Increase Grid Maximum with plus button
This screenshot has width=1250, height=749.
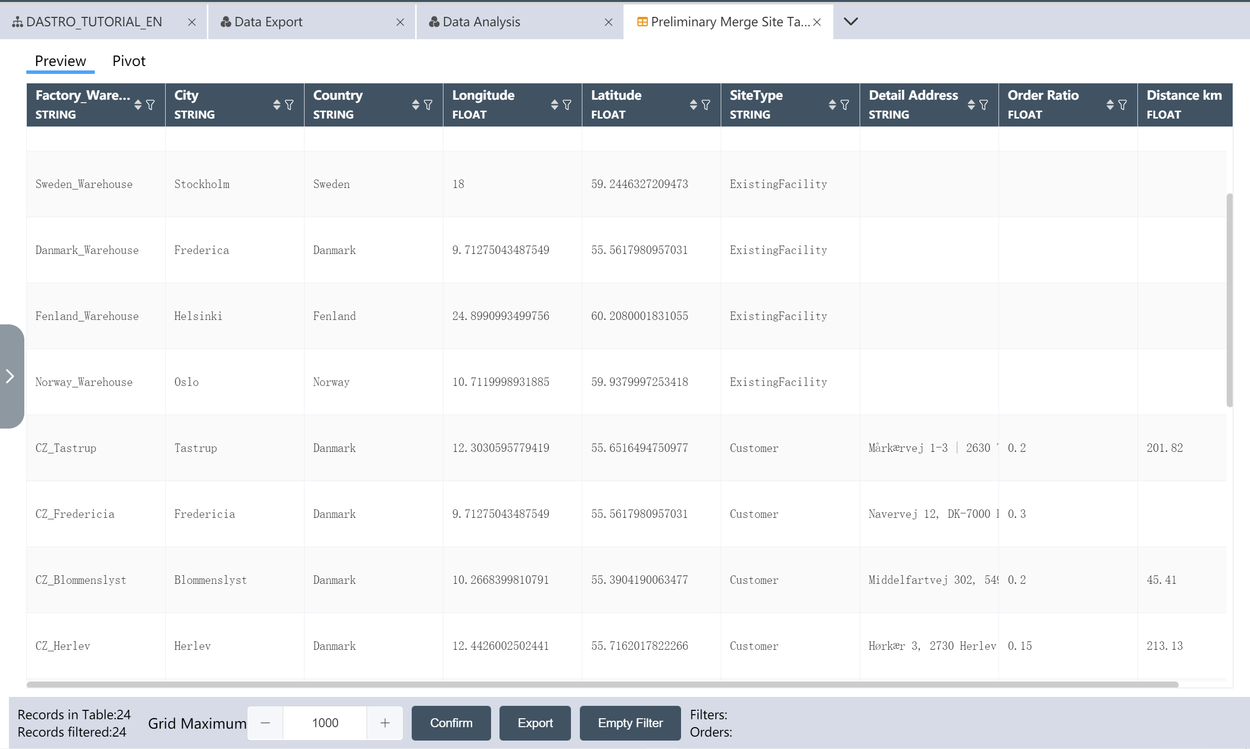(x=384, y=723)
